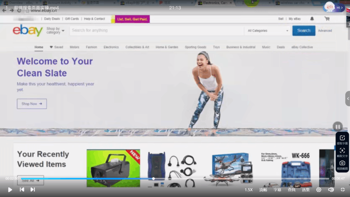This screenshot has height=197, width=350.
Task: Skip to the next video
Action: 33,189
